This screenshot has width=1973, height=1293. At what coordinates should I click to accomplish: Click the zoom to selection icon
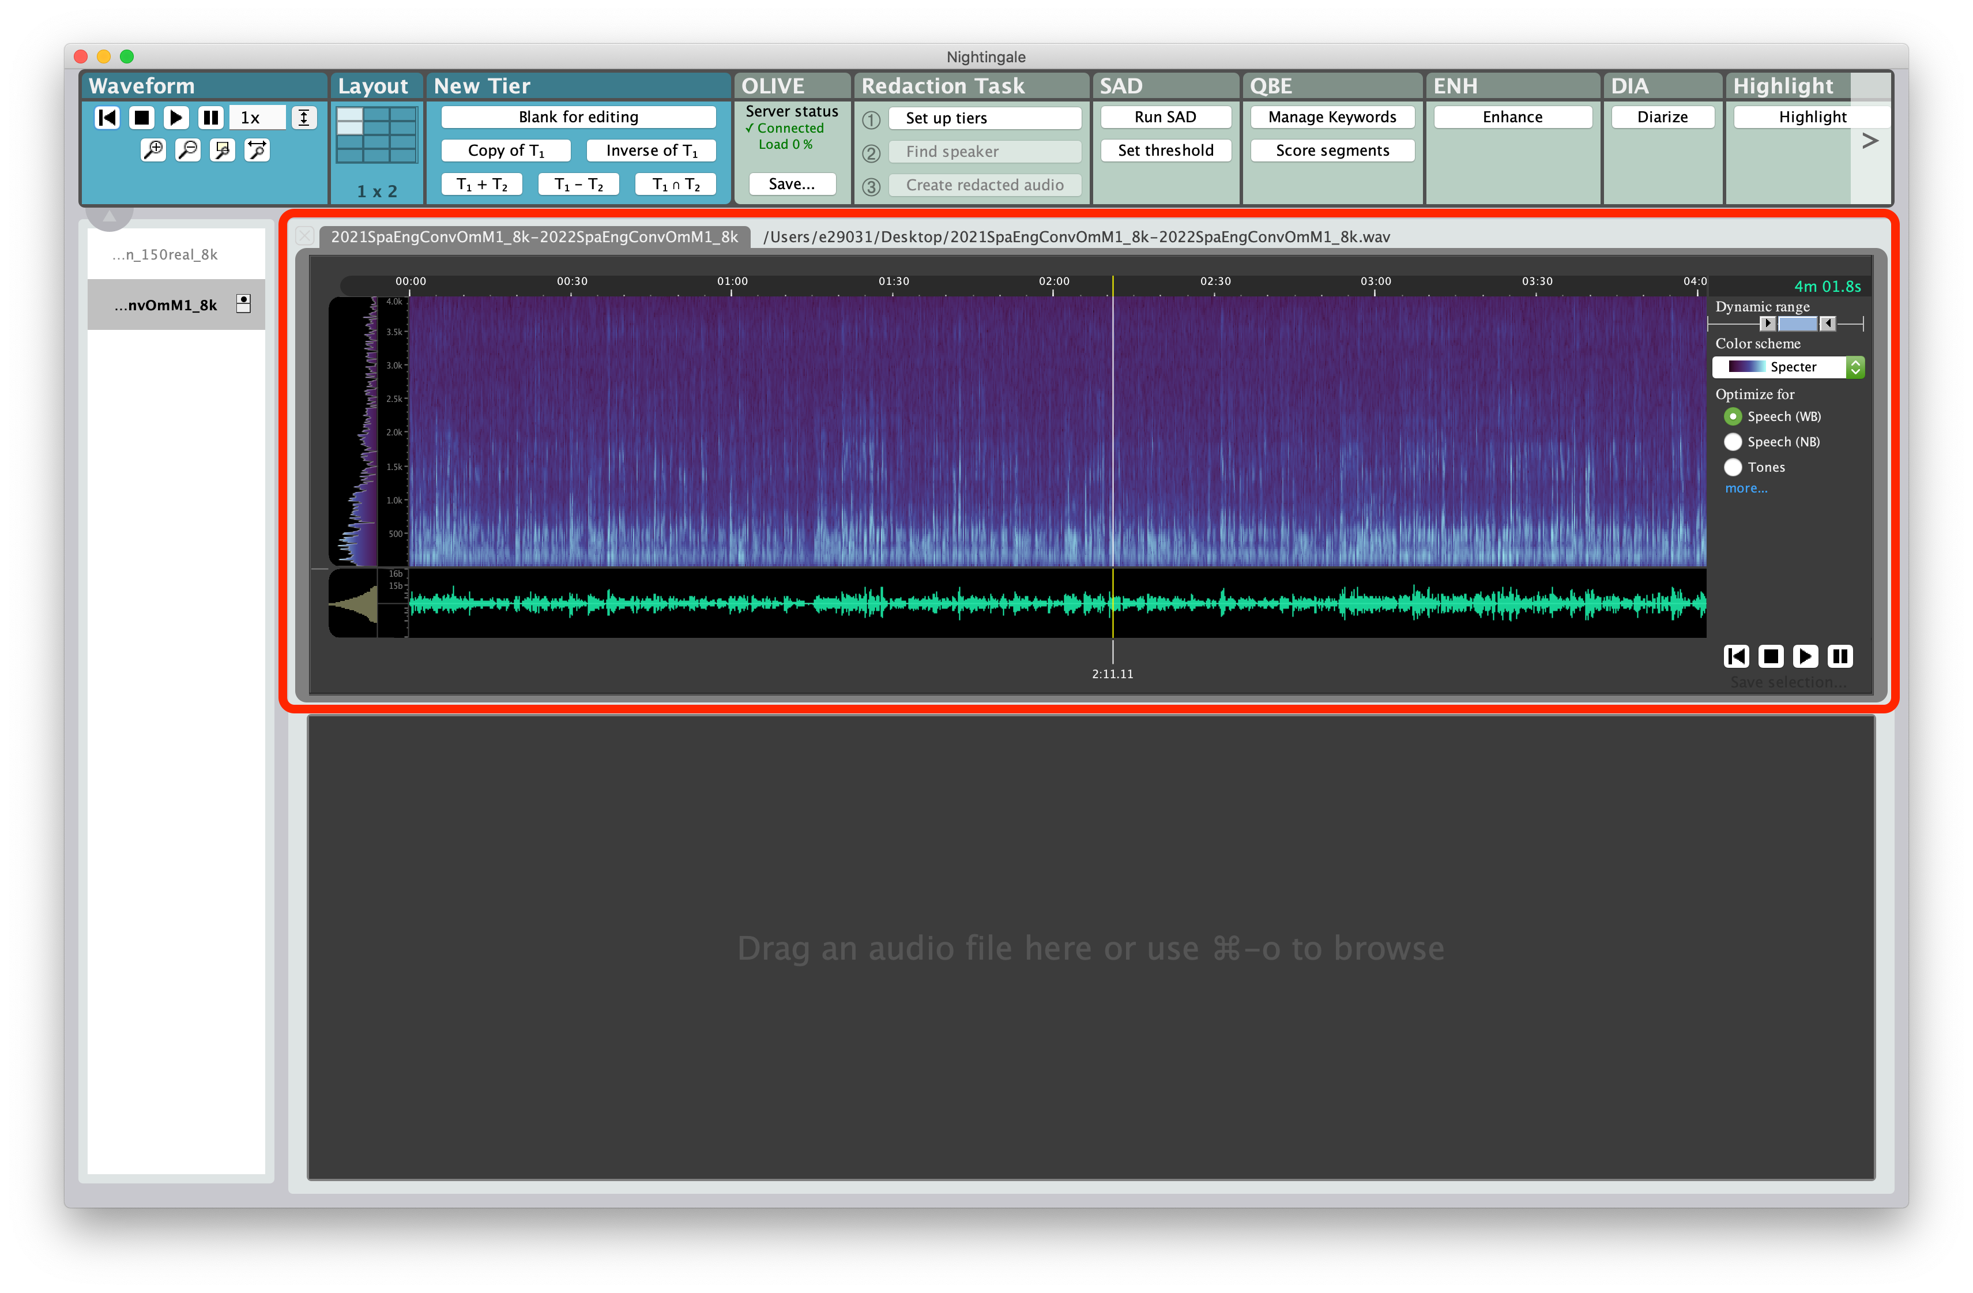(221, 150)
